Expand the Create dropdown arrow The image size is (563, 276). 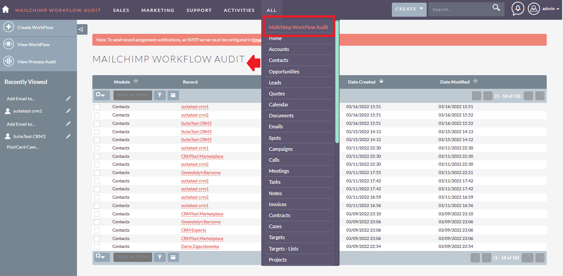(421, 9)
